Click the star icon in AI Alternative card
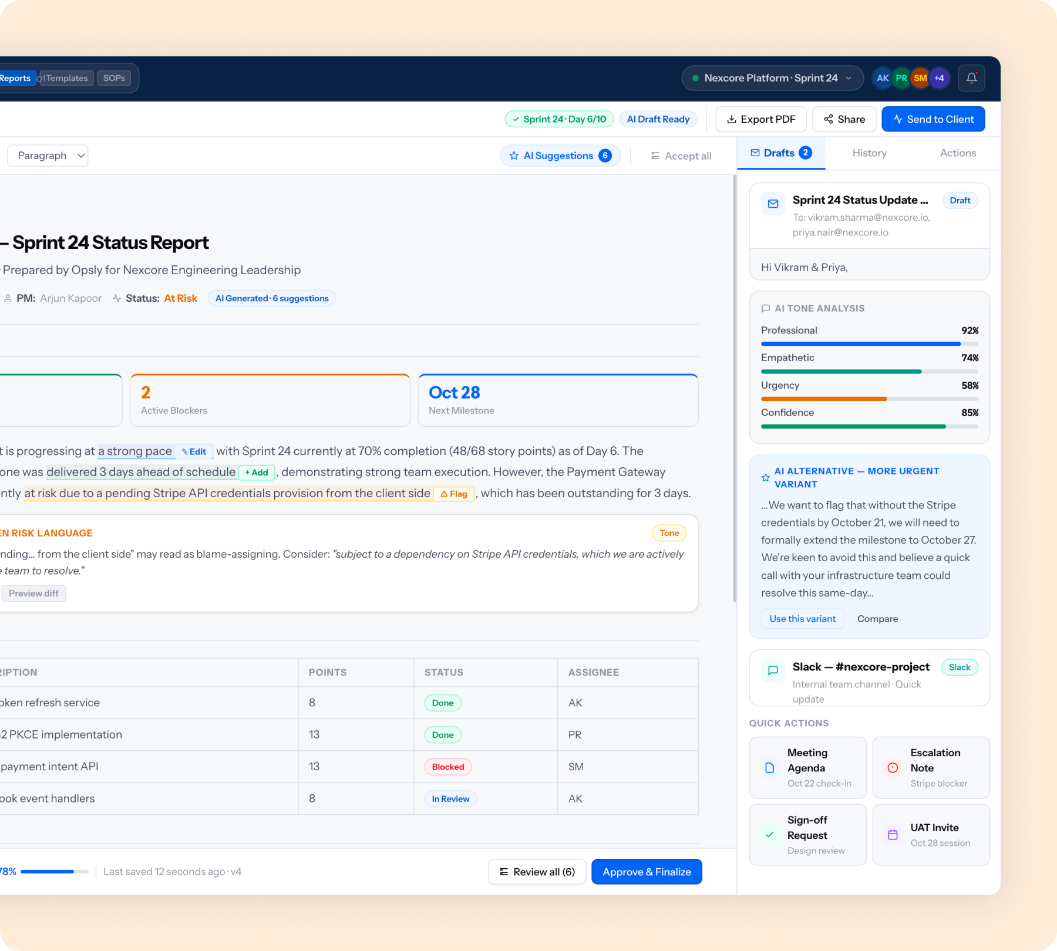This screenshot has height=951, width=1057. 765,478
